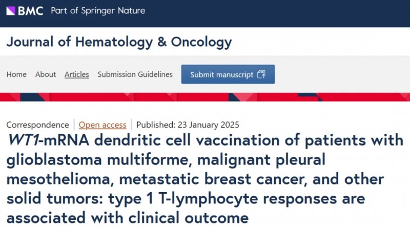Viewport: 410px width, 227px height.
Task: Click the document icon on Submit manuscript
Action: (x=261, y=74)
